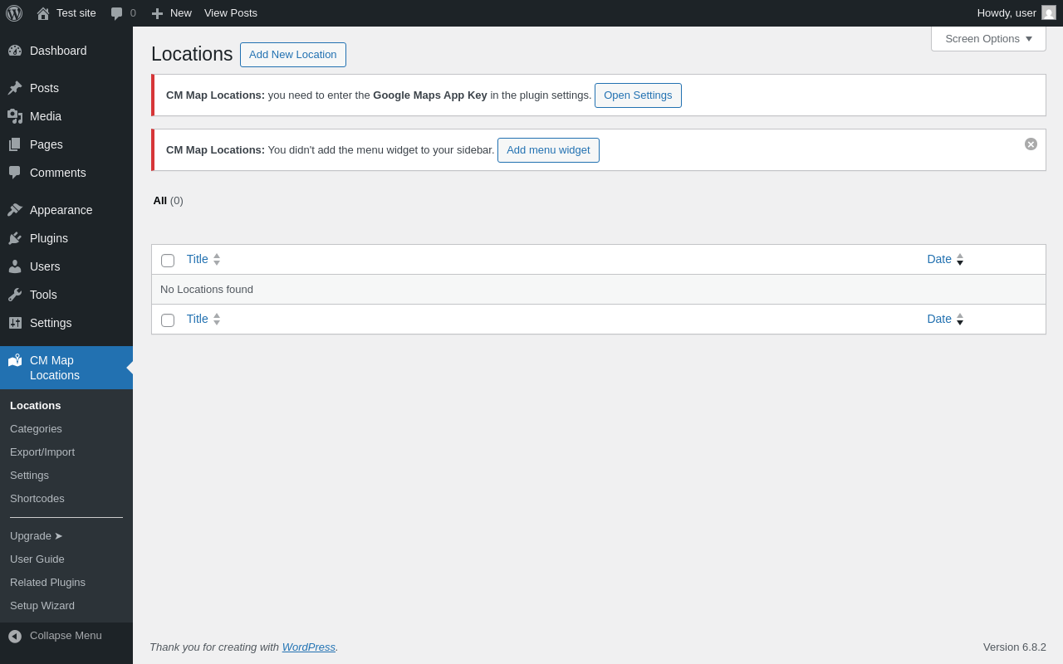This screenshot has width=1063, height=664.
Task: Tick select-all checkbox in table header
Action: pos(168,261)
